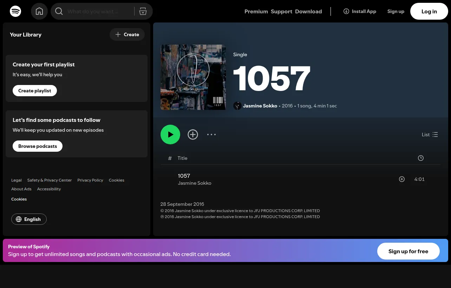The width and height of the screenshot is (451, 288).
Task: Open the List view options dropdown
Action: pyautogui.click(x=430, y=135)
